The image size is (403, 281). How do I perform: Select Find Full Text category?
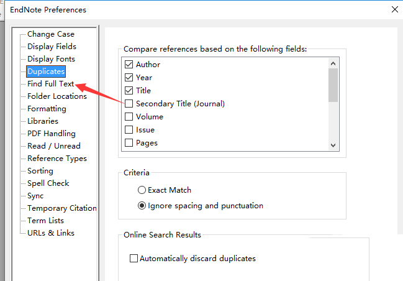(50, 84)
